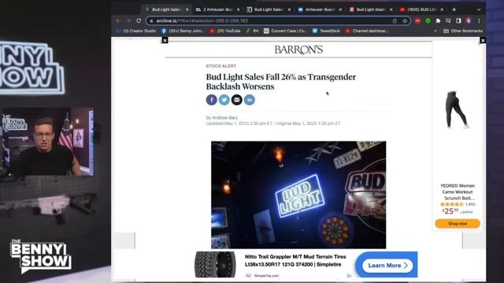Image resolution: width=504 pixels, height=283 pixels.
Task: Open RH bookmark
Action: pyautogui.click(x=252, y=31)
